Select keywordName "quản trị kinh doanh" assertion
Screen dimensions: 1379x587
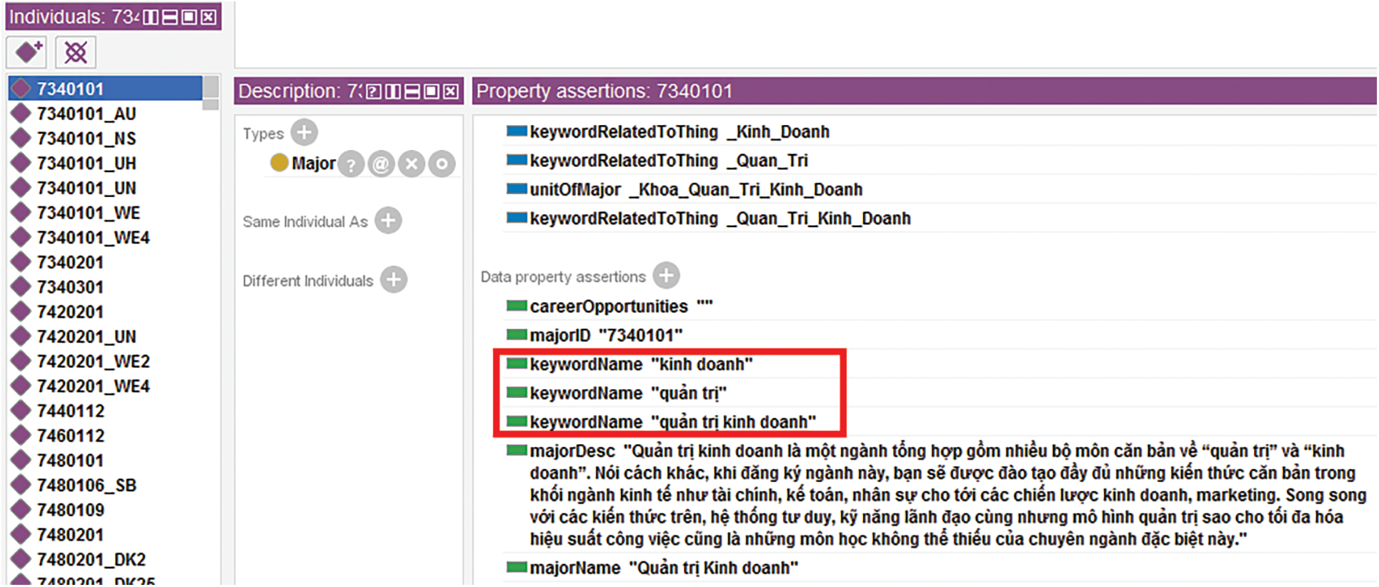pos(672,422)
